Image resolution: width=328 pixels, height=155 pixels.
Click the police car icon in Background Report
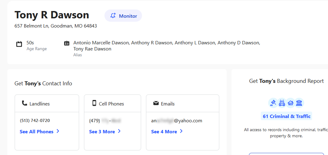pos(282,103)
